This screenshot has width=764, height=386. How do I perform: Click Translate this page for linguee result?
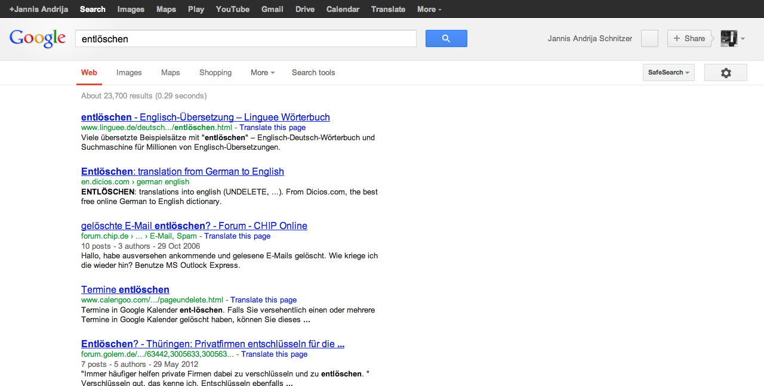(272, 128)
